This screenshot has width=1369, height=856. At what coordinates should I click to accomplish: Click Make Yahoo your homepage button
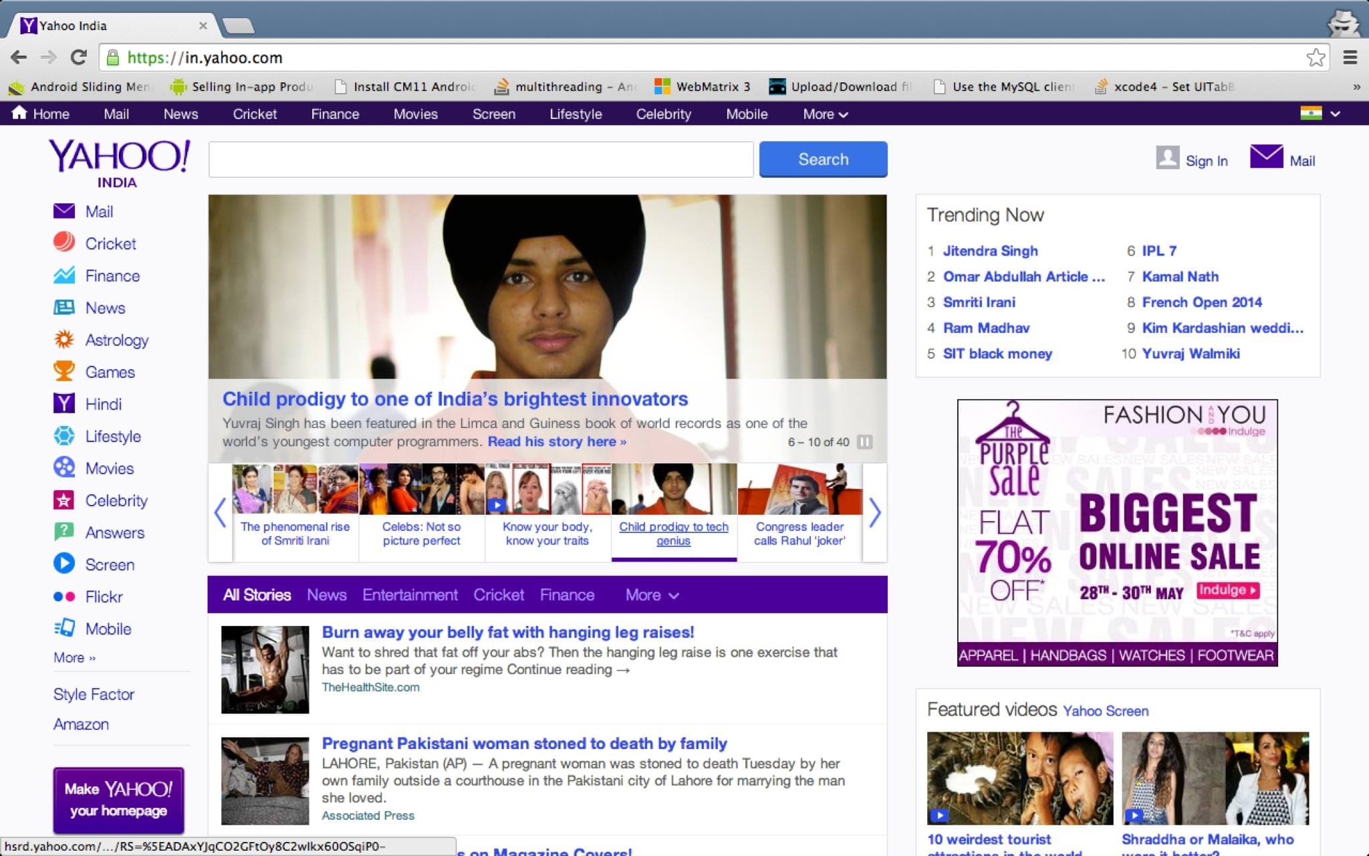click(x=118, y=800)
